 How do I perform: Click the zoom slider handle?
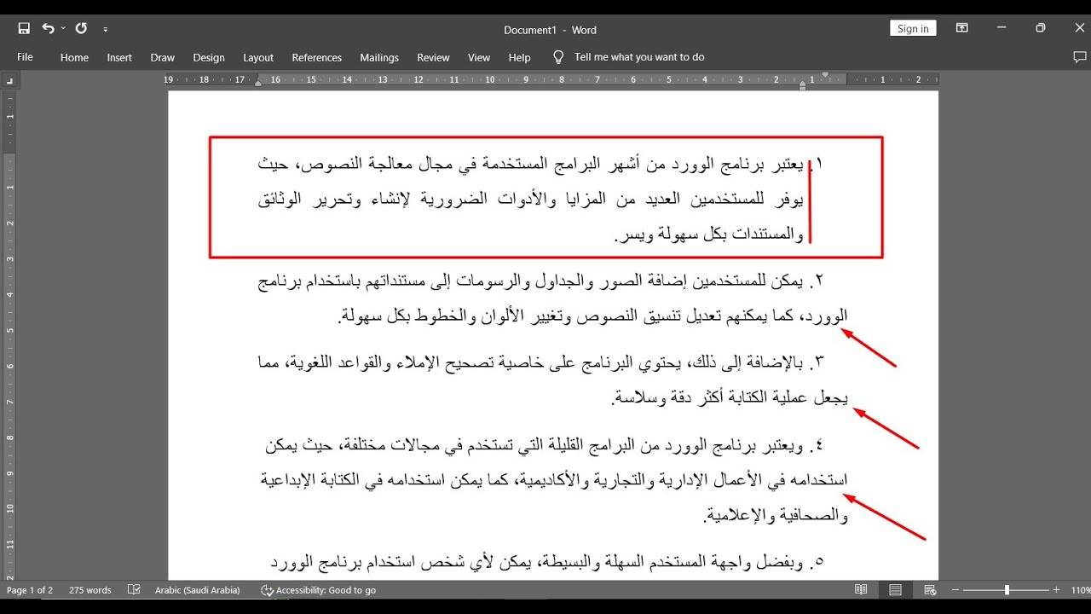(x=1007, y=590)
